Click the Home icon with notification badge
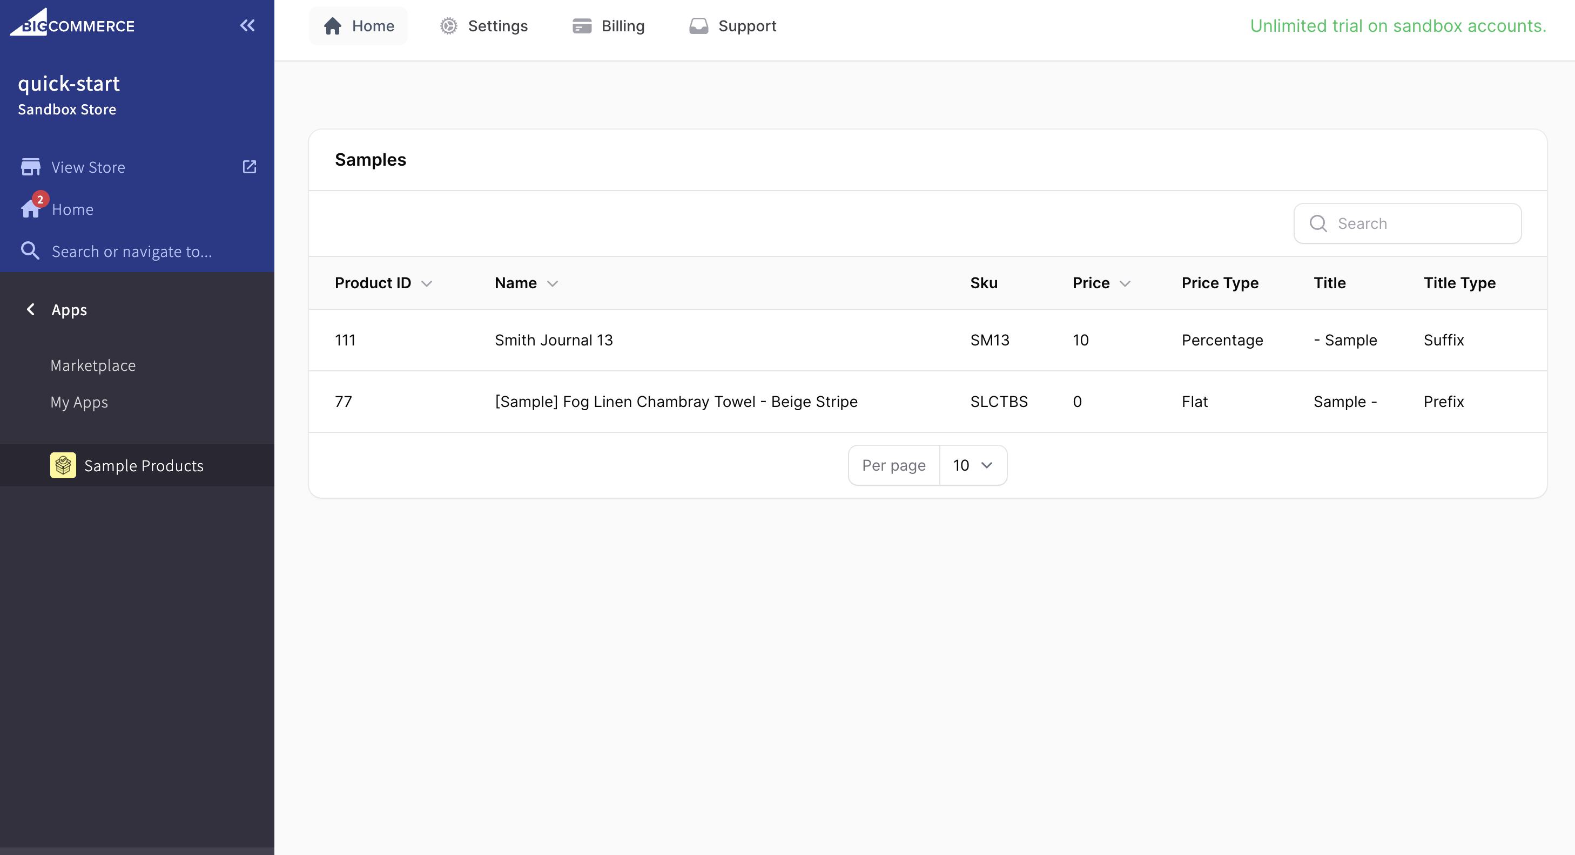 pos(32,208)
